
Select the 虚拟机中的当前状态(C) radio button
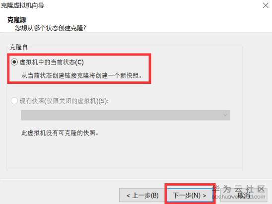14,62
